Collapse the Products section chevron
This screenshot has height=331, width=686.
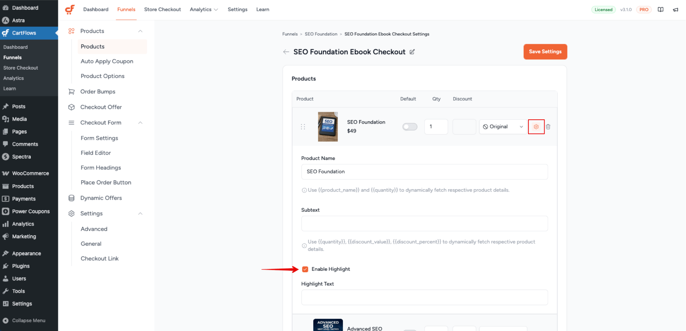(x=140, y=31)
